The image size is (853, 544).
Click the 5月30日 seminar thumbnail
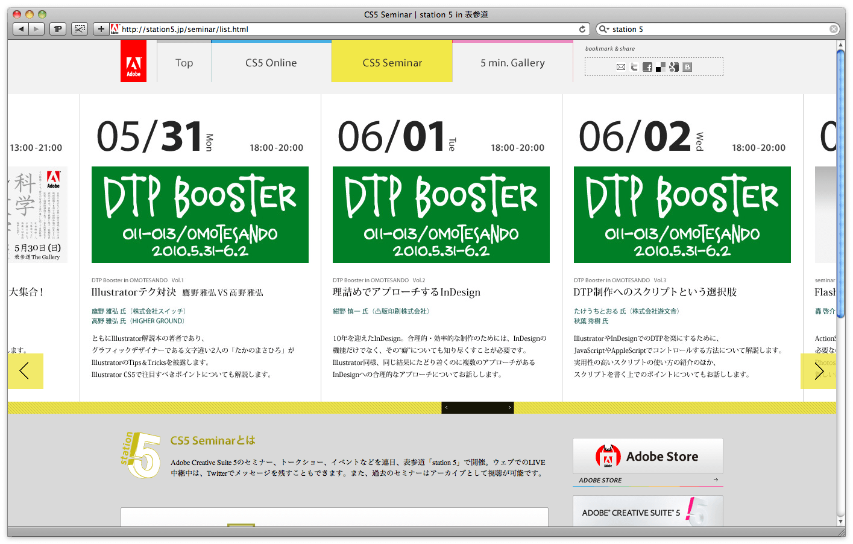pyautogui.click(x=37, y=215)
